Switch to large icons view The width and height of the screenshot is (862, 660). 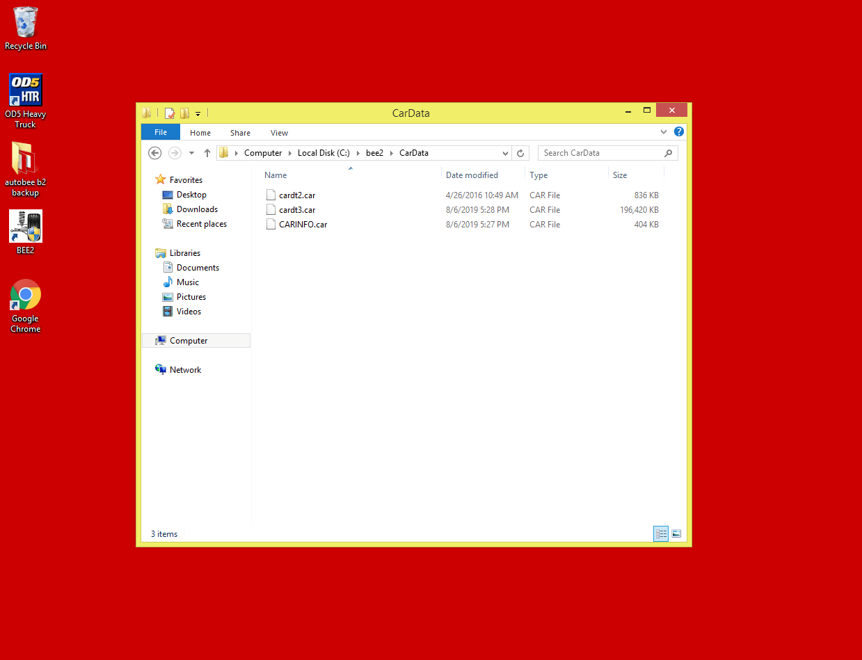tap(676, 534)
